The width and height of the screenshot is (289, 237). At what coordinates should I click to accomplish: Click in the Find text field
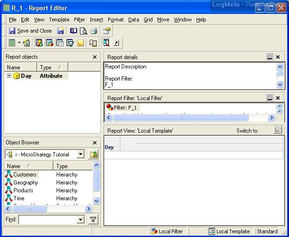tap(47, 219)
